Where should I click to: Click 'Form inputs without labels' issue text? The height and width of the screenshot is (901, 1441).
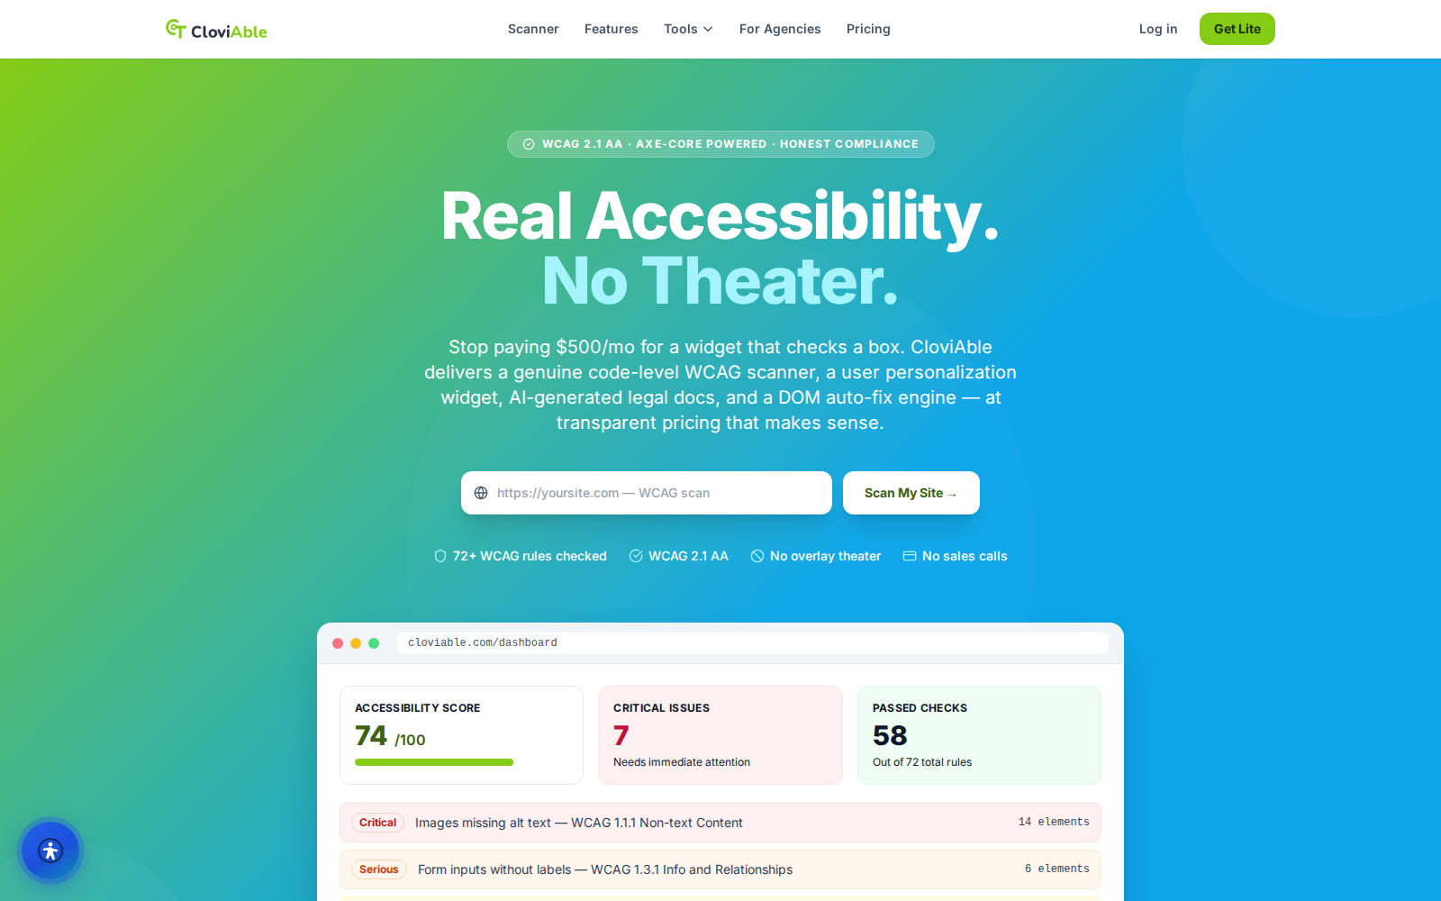pos(605,869)
